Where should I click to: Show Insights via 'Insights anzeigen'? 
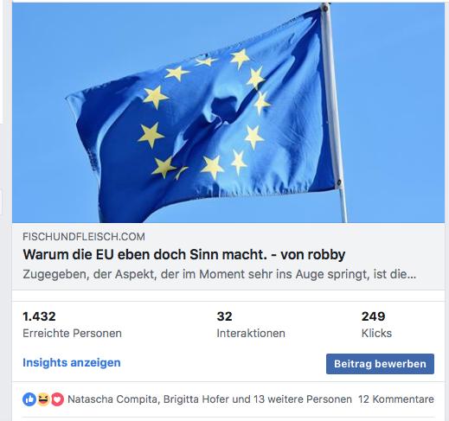click(72, 362)
